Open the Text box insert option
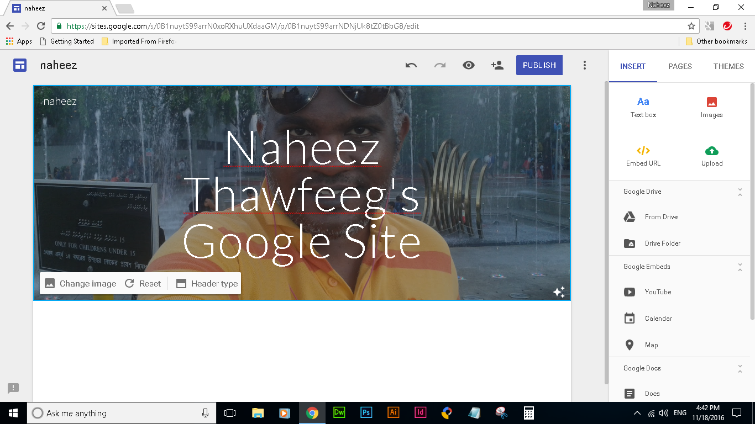The height and width of the screenshot is (424, 755). (x=642, y=107)
